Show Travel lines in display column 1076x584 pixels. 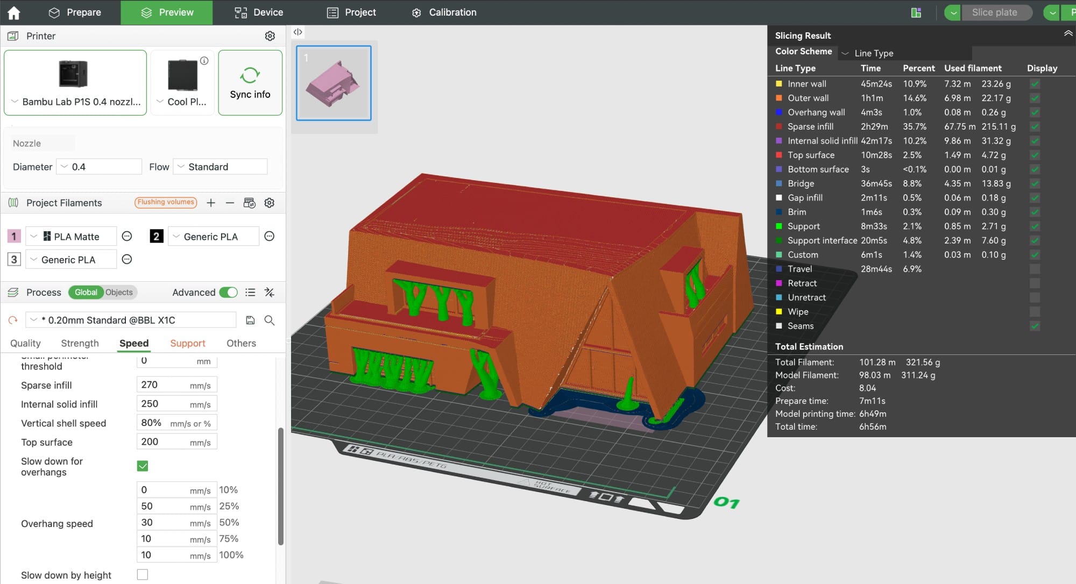pyautogui.click(x=1035, y=269)
